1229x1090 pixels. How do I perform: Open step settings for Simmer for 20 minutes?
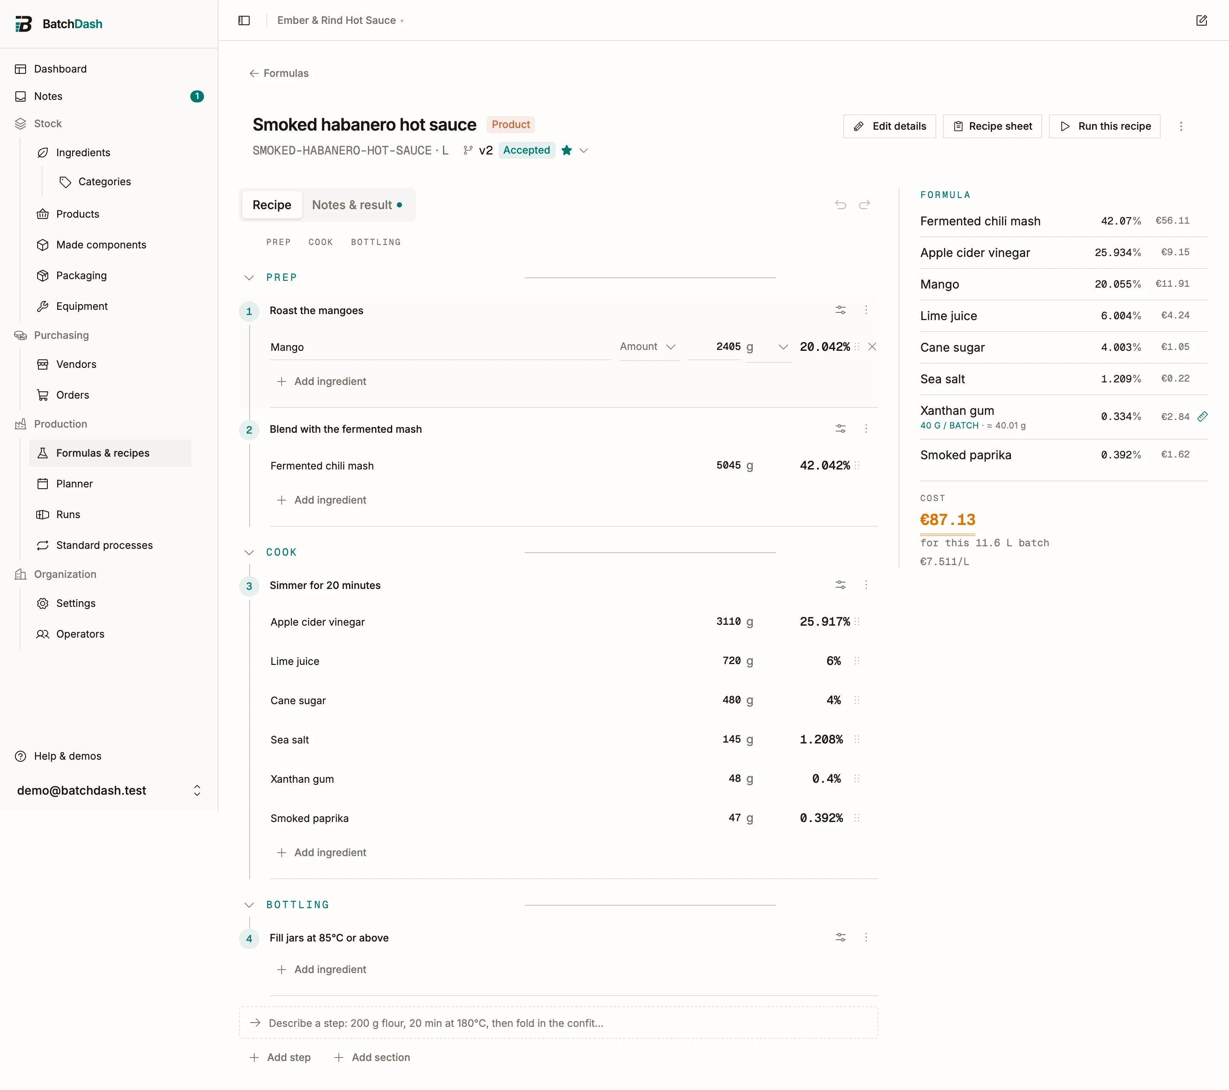841,585
